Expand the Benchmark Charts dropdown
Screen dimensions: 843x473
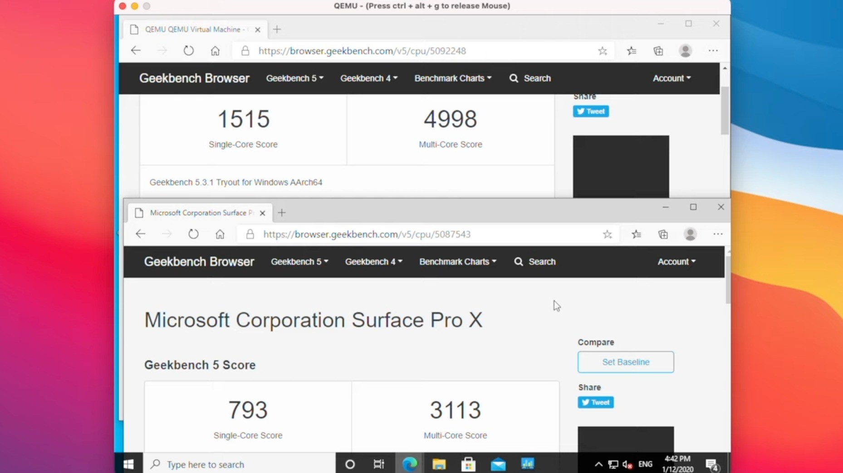(457, 261)
